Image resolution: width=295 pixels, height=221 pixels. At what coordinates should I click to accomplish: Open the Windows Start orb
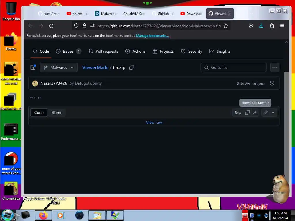(7, 215)
